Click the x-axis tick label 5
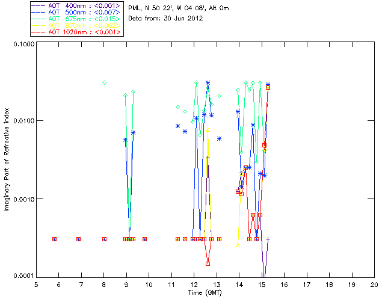 pyautogui.click(x=36, y=285)
